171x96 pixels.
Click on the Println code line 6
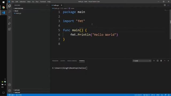coord(94,35)
